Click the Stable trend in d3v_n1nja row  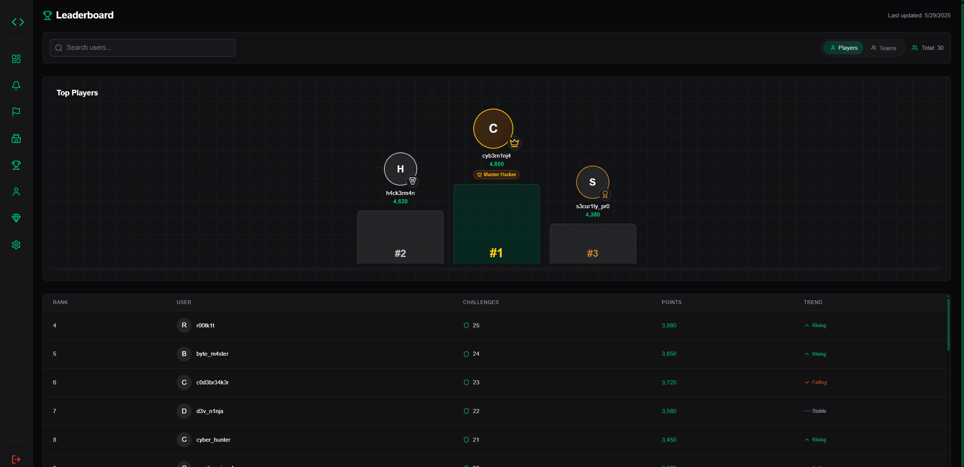click(815, 411)
